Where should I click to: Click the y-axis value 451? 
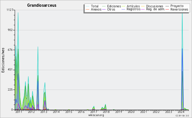(10, 70)
